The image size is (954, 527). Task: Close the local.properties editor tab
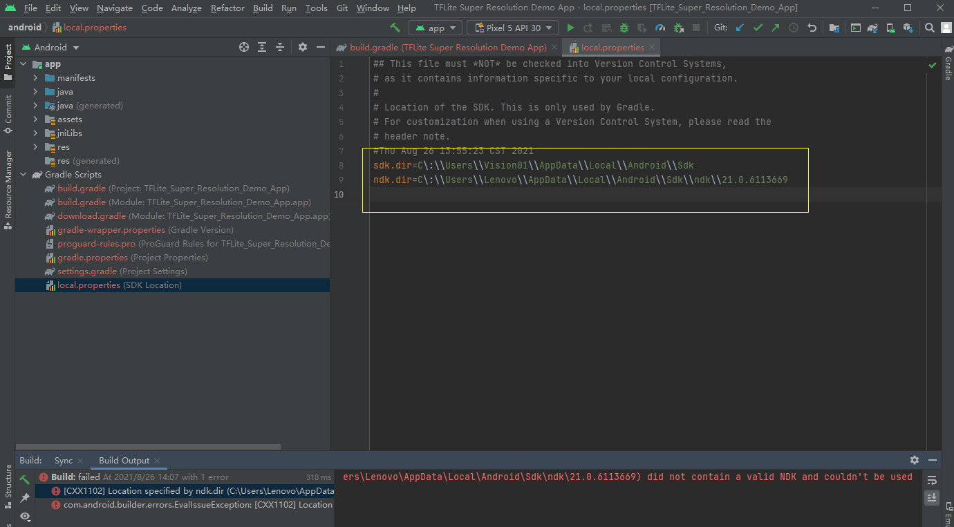click(653, 48)
